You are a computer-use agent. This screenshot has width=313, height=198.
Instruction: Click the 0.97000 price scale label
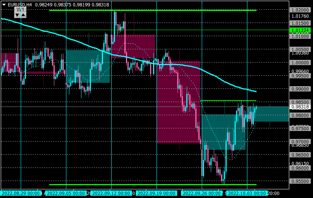click(x=300, y=142)
